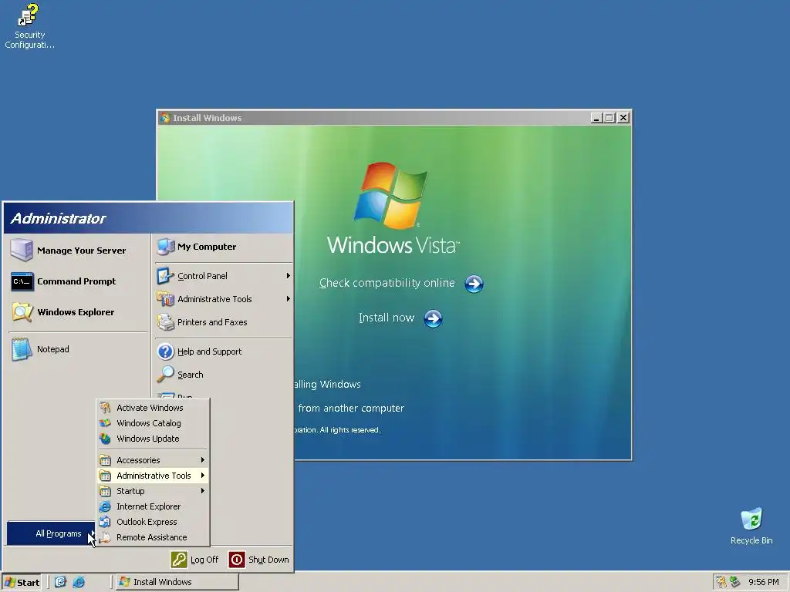Click the 'Administrator' user name header

click(x=58, y=218)
